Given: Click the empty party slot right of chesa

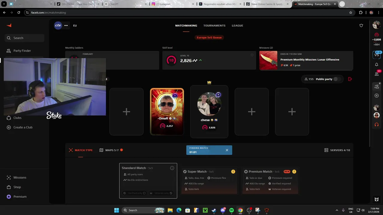Looking at the screenshot, I should (x=252, y=112).
